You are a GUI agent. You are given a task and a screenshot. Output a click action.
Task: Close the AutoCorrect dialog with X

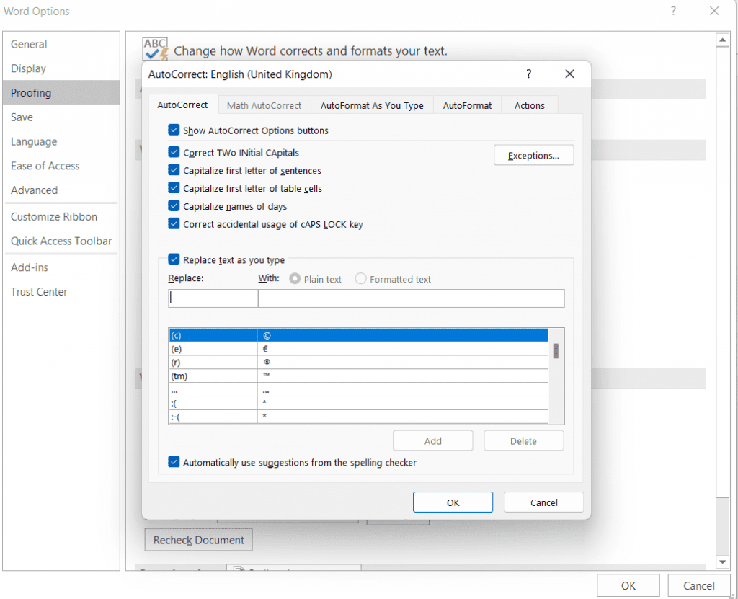pyautogui.click(x=569, y=74)
